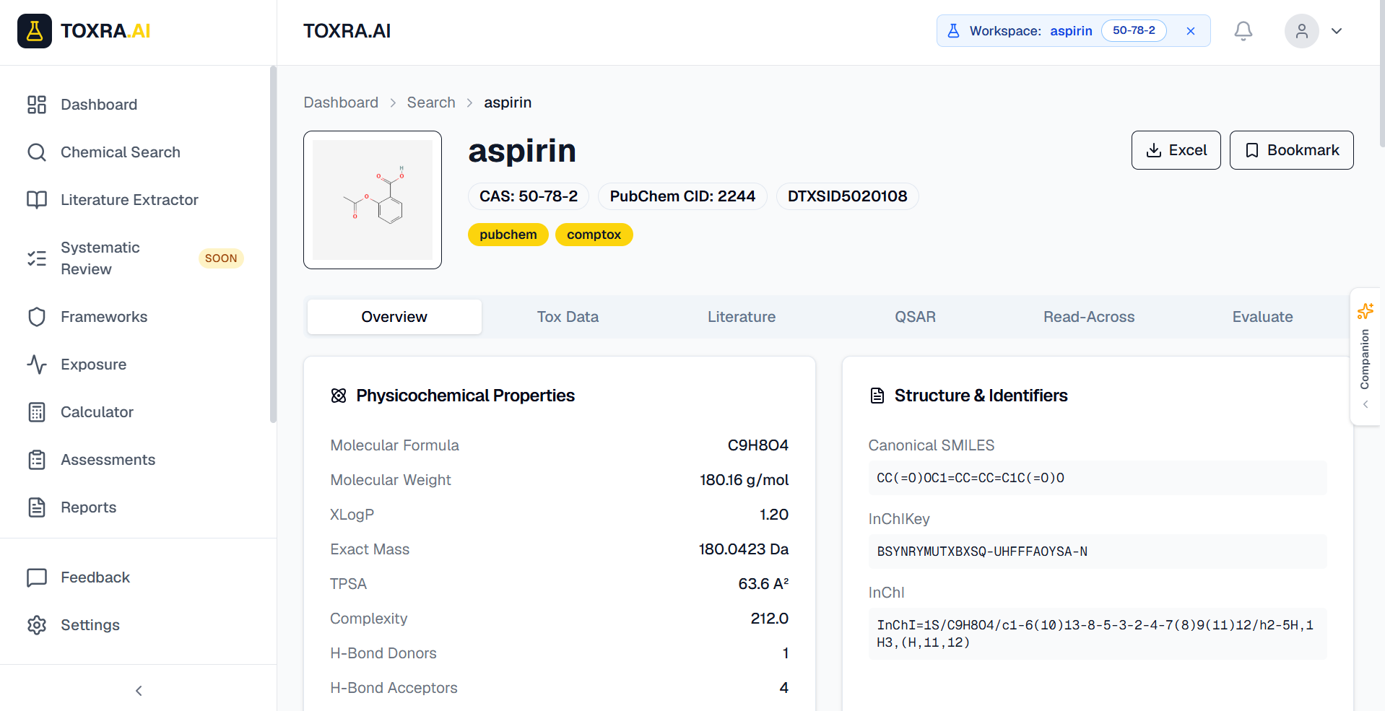Switch to the Tox Data tab

(x=568, y=317)
